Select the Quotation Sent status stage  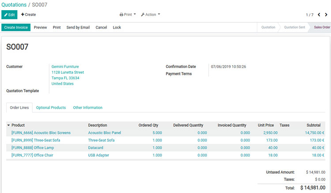[294, 27]
